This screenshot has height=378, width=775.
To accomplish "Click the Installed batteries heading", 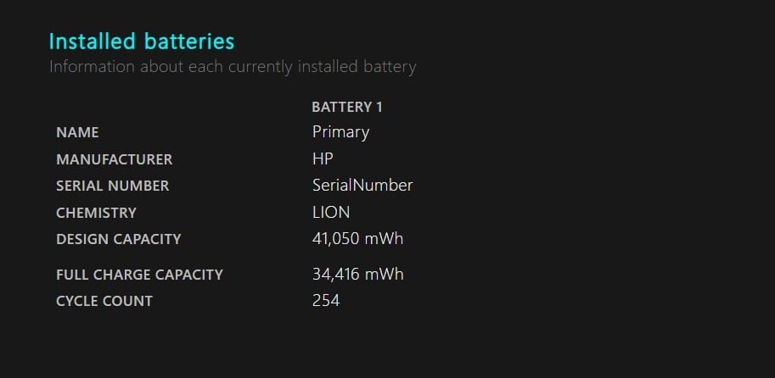I will [141, 41].
